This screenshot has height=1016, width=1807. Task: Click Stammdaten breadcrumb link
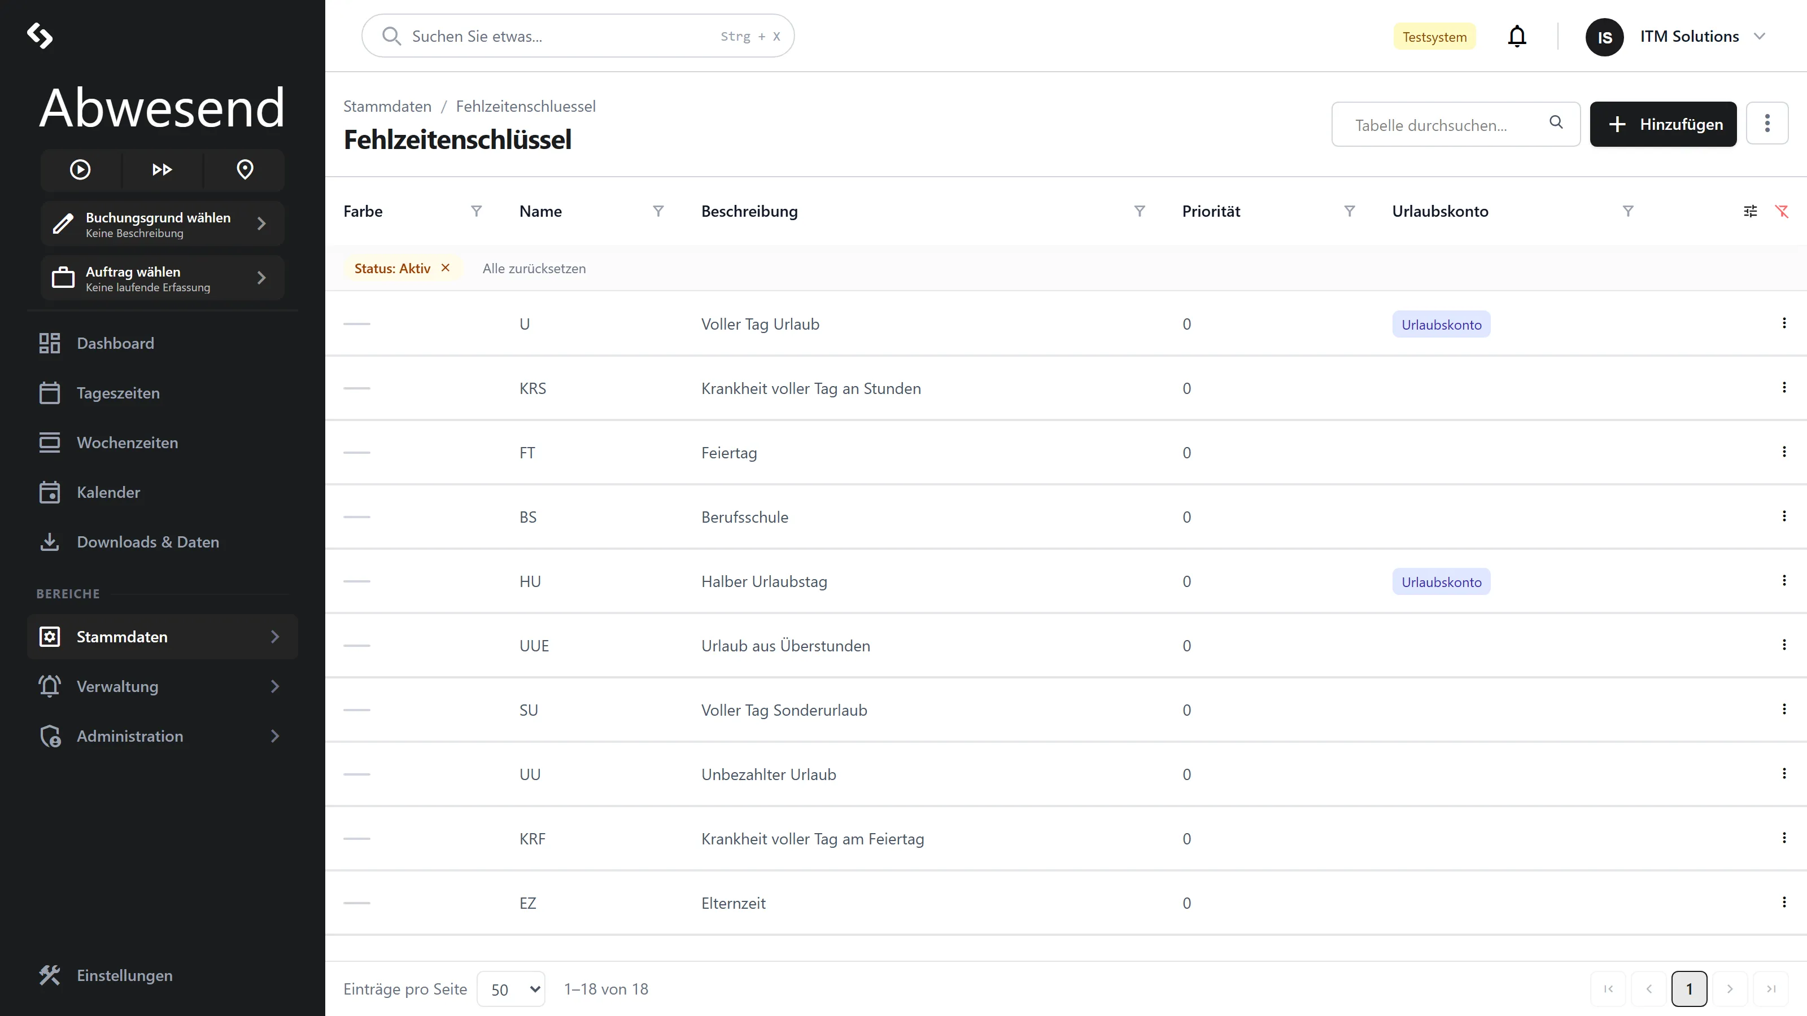(x=387, y=107)
